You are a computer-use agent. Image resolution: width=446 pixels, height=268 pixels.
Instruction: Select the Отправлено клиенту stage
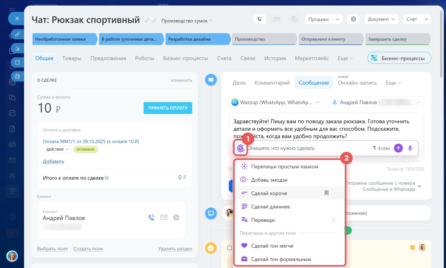[x=331, y=39]
